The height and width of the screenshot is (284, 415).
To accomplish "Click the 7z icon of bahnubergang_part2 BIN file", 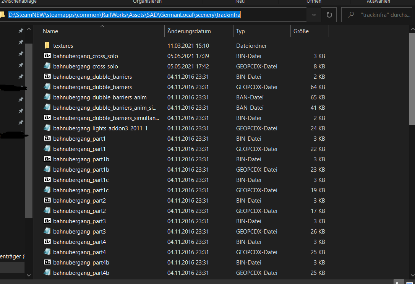I will [47, 200].
